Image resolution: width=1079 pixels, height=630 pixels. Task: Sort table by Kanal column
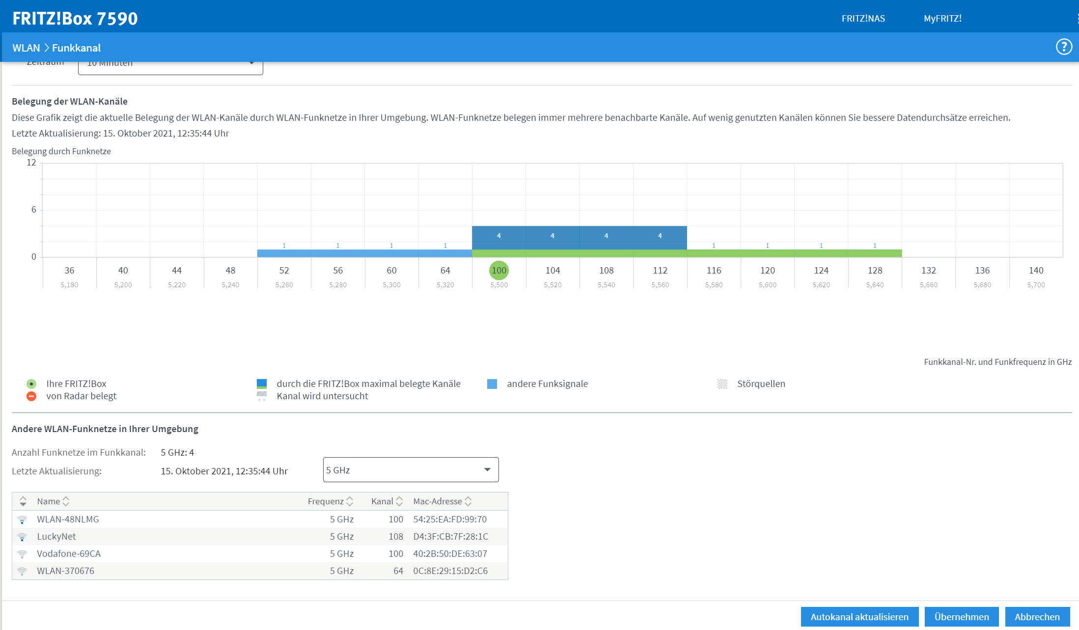coord(387,501)
